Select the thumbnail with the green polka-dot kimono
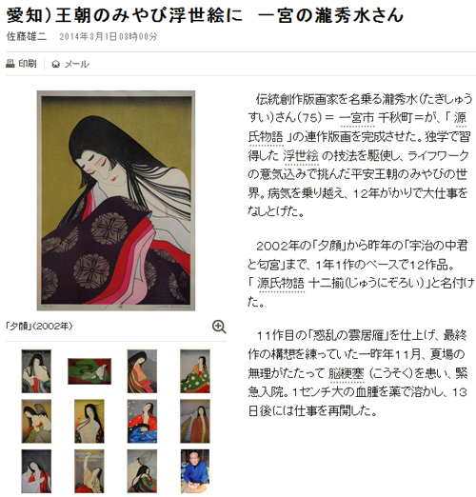The height and width of the screenshot is (497, 476). click(195, 371)
